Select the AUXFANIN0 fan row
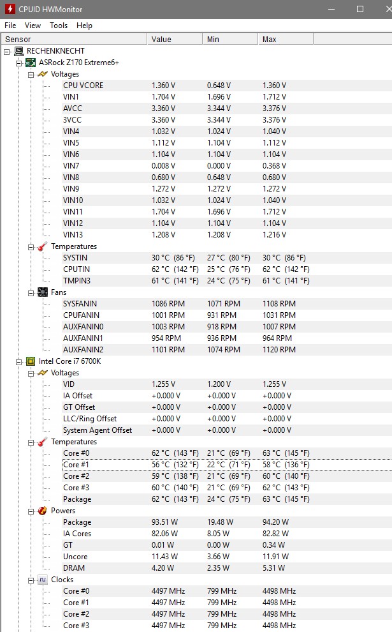This screenshot has width=392, height=632. (x=226, y=326)
